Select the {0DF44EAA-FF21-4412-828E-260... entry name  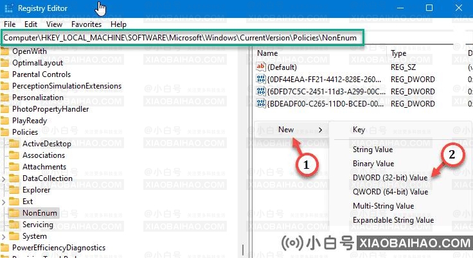pos(324,80)
